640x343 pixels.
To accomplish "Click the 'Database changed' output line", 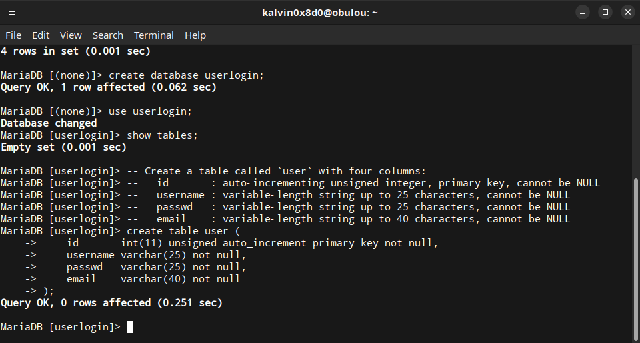I will tap(49, 123).
